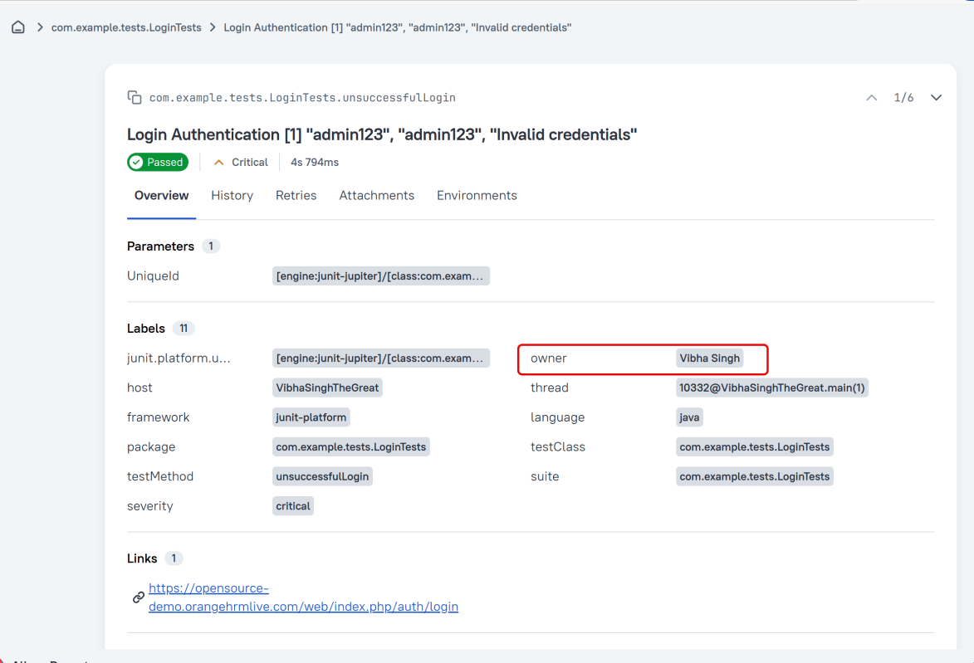
Task: Click the green Passed status badge
Action: (158, 163)
